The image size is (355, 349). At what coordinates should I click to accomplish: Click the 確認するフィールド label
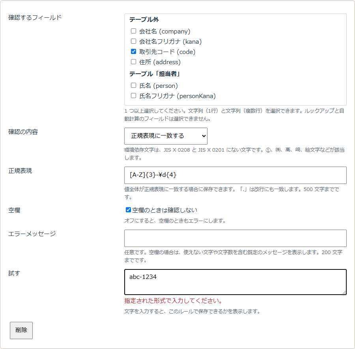[x=35, y=17]
